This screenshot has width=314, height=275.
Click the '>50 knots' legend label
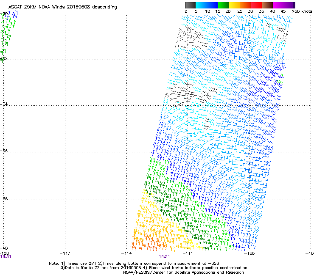pyautogui.click(x=302, y=11)
